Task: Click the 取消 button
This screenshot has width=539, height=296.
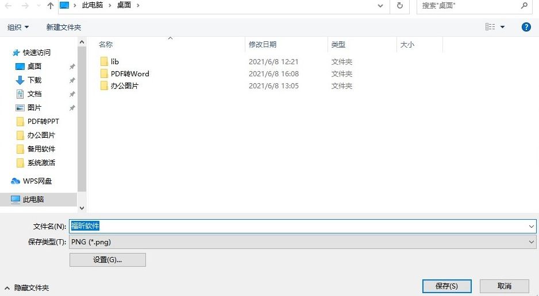Action: tap(505, 286)
